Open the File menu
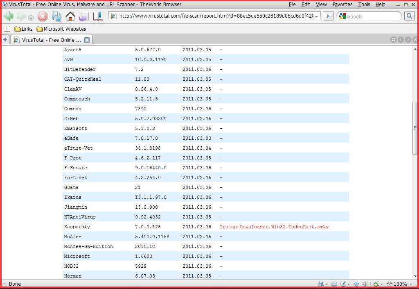The height and width of the screenshot is (289, 419). pos(292,5)
